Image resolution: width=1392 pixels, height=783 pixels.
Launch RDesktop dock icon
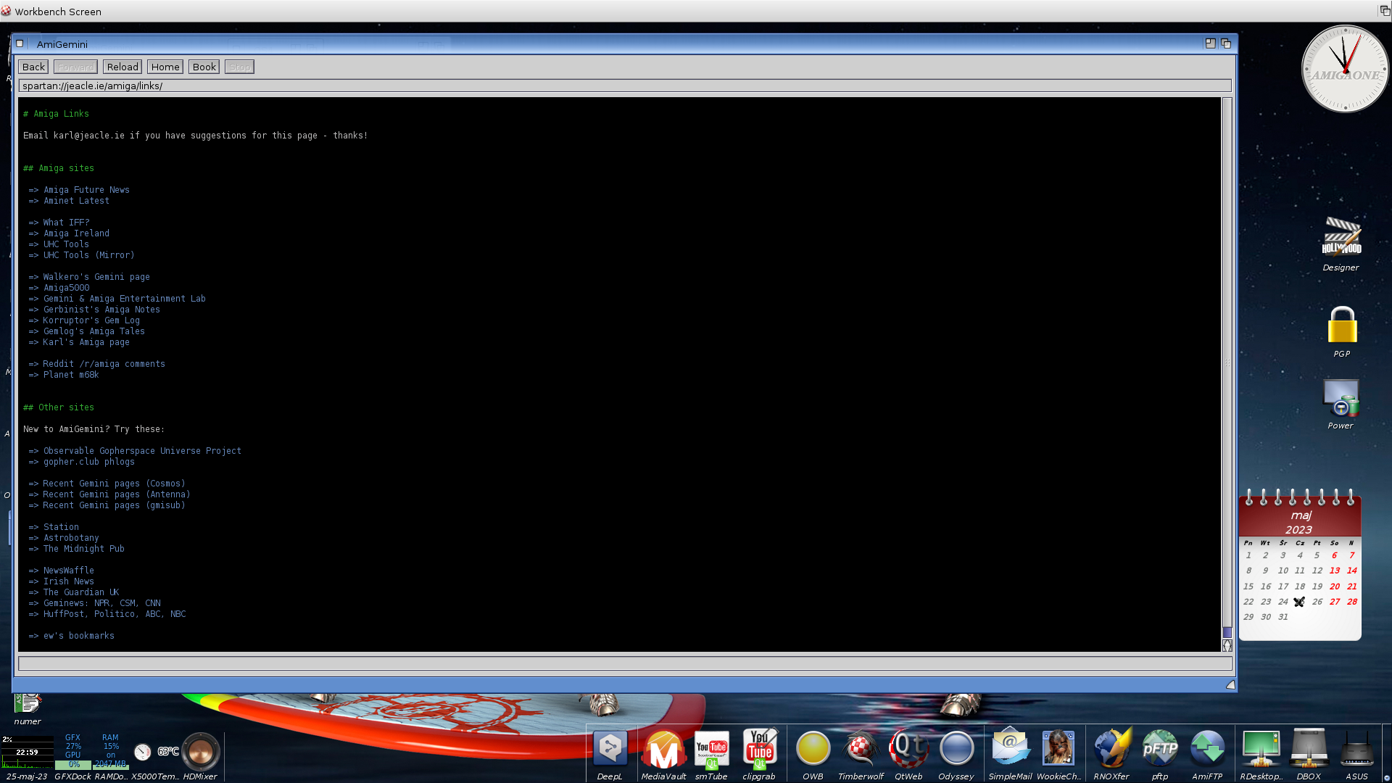pyautogui.click(x=1261, y=749)
